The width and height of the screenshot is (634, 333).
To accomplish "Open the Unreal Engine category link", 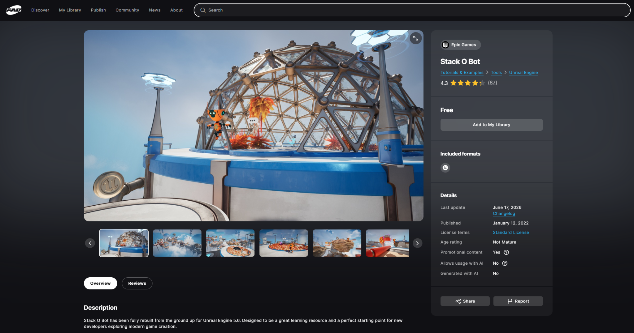I will coord(523,73).
